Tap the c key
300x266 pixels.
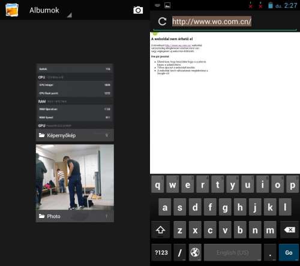click(x=210, y=230)
